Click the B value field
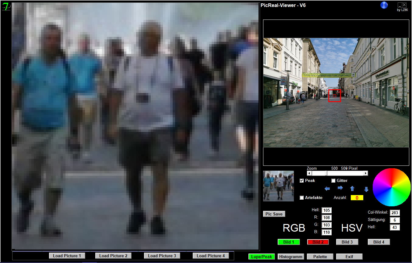The height and width of the screenshot is (263, 412). (x=327, y=232)
